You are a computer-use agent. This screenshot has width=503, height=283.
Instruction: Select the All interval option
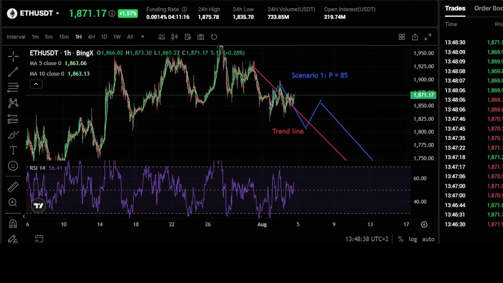coord(130,37)
